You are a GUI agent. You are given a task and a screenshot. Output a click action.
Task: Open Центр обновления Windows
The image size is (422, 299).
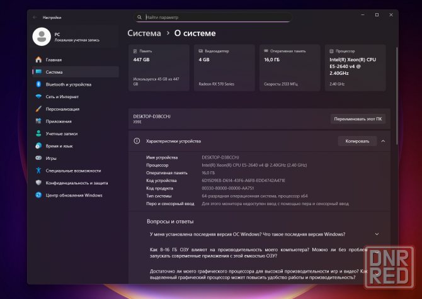76,195
